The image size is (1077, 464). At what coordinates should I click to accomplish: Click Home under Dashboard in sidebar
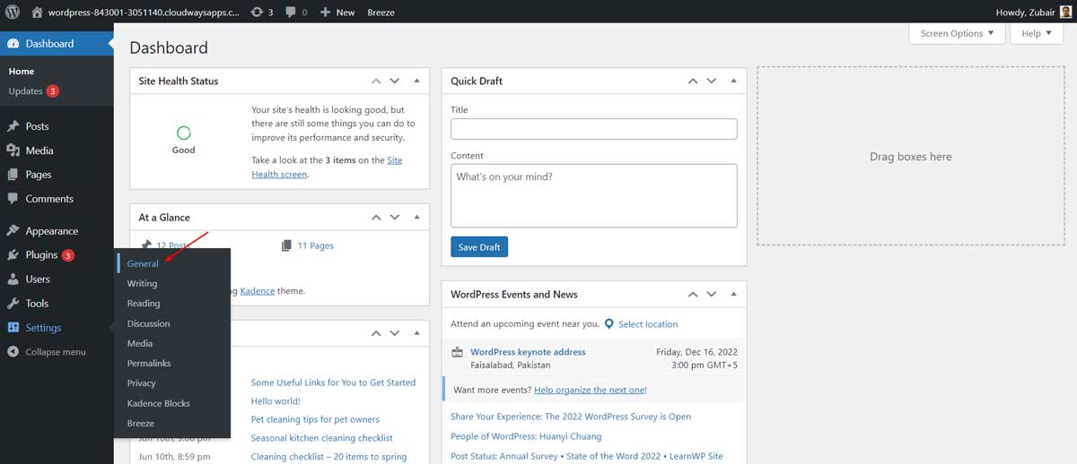pos(22,72)
